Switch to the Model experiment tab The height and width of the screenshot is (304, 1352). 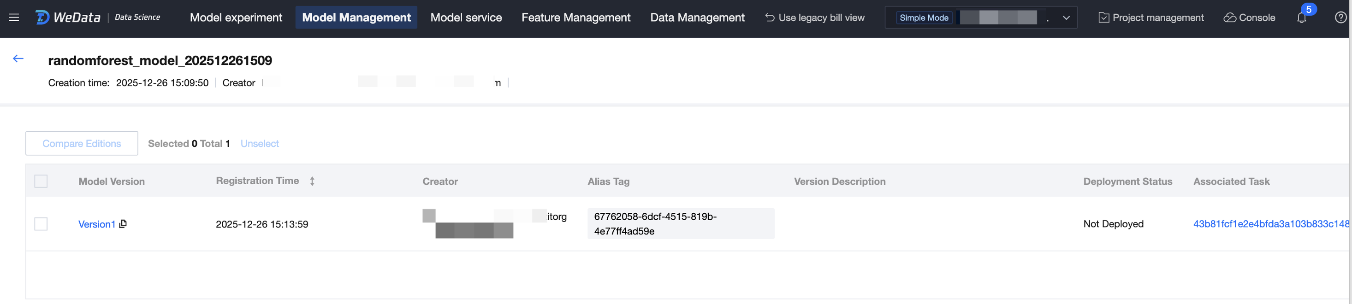(236, 18)
